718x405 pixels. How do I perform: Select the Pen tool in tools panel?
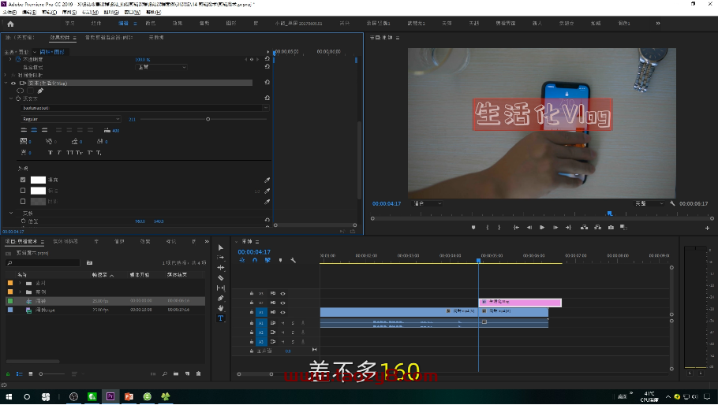pyautogui.click(x=221, y=298)
